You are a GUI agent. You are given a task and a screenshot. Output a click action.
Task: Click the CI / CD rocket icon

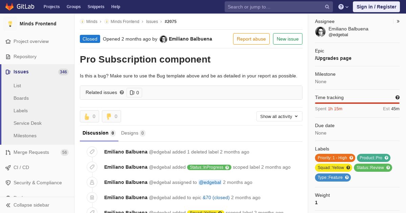click(x=8, y=167)
